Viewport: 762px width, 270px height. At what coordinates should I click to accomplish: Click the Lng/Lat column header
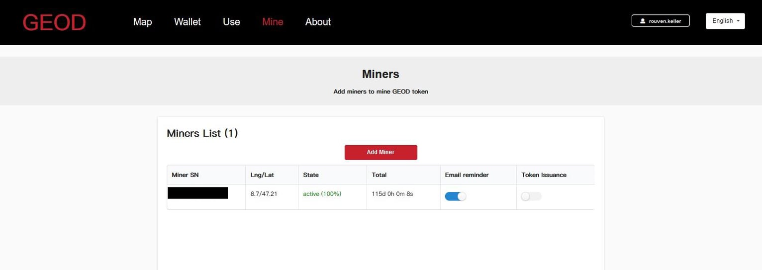click(262, 175)
